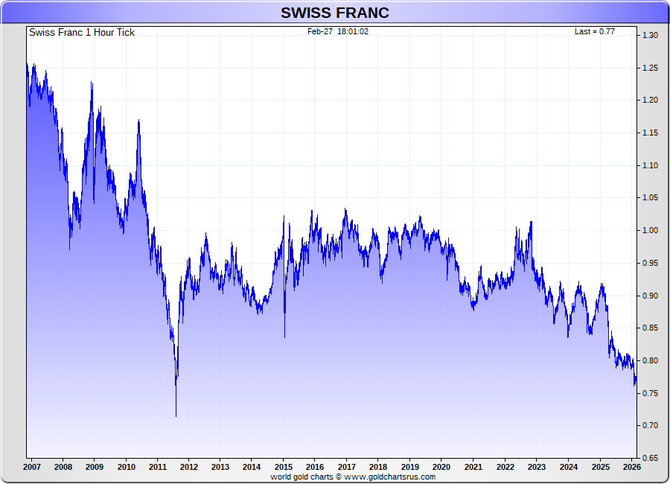This screenshot has width=670, height=484.
Task: Click the 2011 lowest spike point on the chart
Action: (176, 415)
